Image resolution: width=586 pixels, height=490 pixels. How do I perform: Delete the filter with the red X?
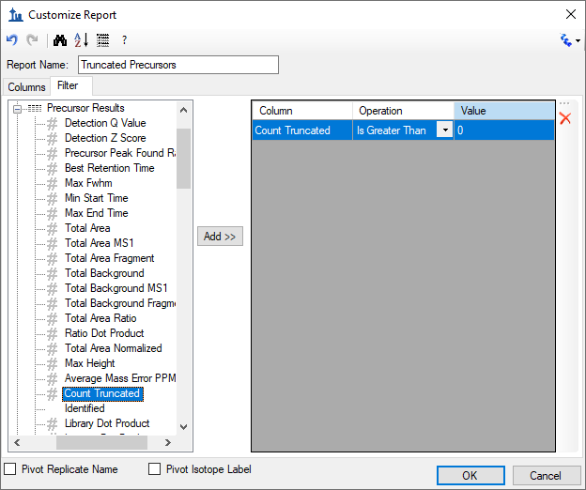(565, 118)
